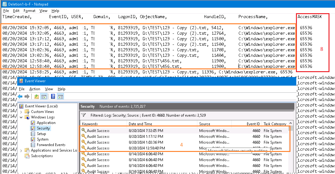The width and height of the screenshot is (335, 174).
Task: Click HandleID value 12764 in Notepad
Action: 218,33
